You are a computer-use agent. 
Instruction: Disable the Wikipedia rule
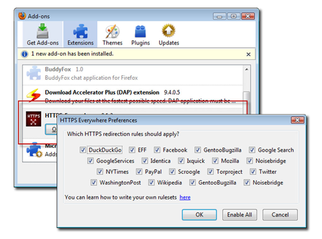pos(151,182)
